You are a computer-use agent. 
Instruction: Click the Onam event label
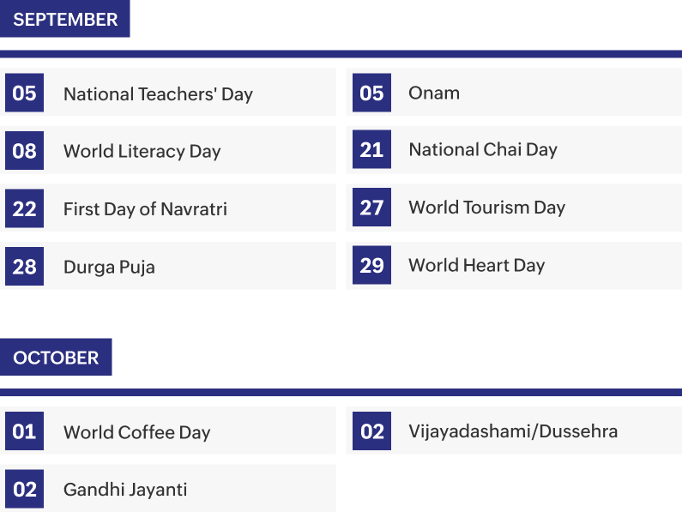pos(434,93)
